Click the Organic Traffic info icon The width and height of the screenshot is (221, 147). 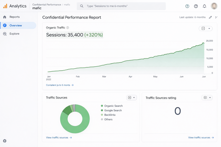[68, 27]
